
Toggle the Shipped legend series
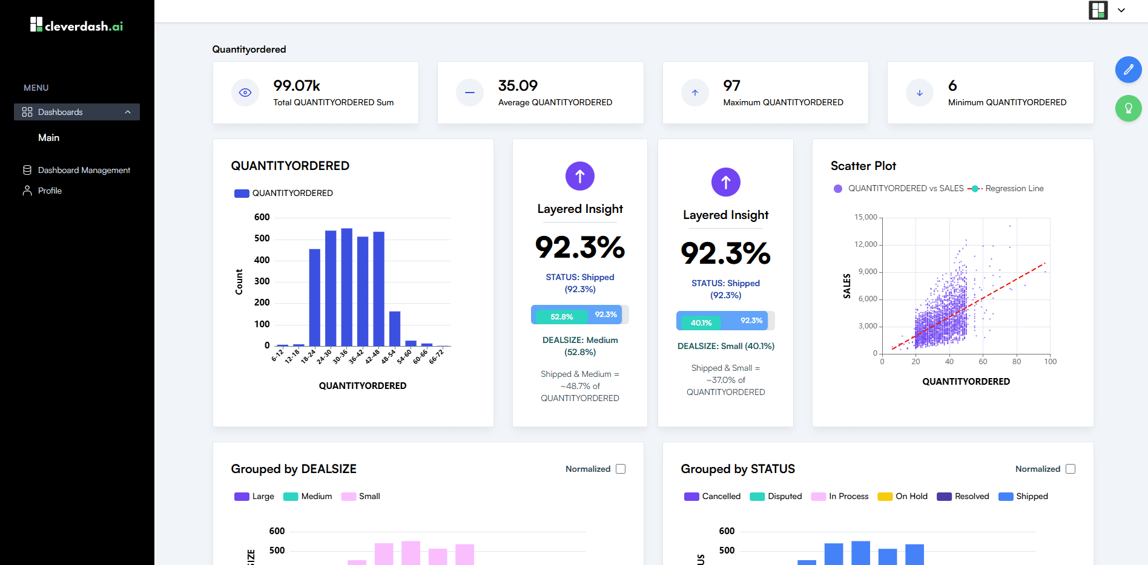1023,496
